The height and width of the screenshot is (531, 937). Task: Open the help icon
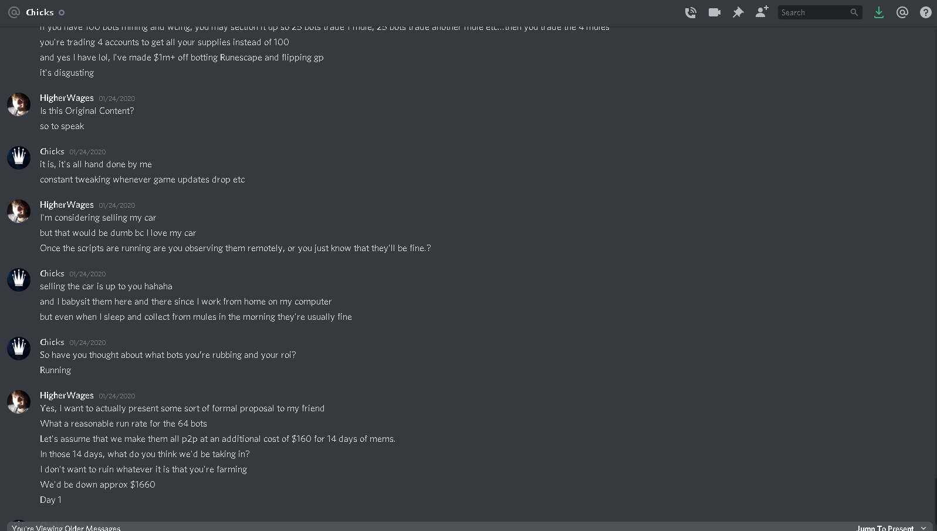tap(926, 12)
